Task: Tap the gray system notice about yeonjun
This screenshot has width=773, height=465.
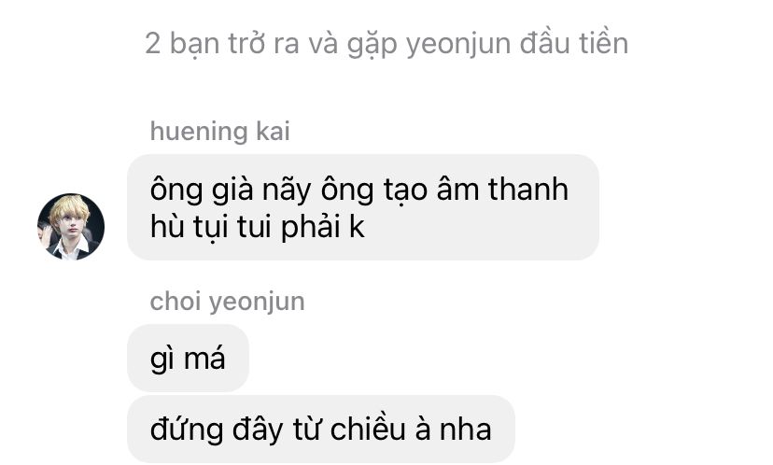Action: coord(386,44)
